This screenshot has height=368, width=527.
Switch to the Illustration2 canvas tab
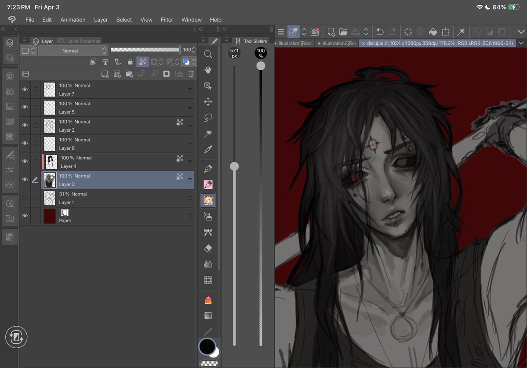click(338, 43)
